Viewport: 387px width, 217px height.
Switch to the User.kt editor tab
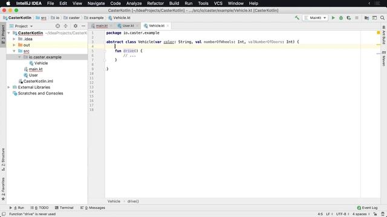128,26
